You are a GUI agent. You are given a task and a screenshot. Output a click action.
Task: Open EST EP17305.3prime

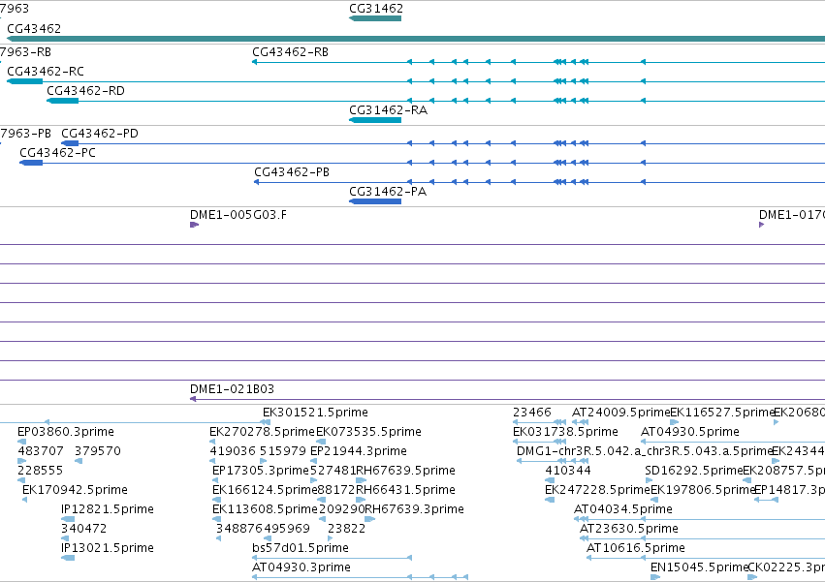click(x=260, y=471)
